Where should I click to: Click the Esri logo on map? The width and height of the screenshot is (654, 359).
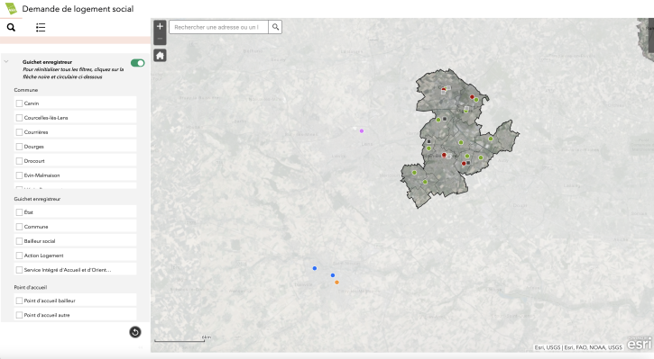point(639,344)
